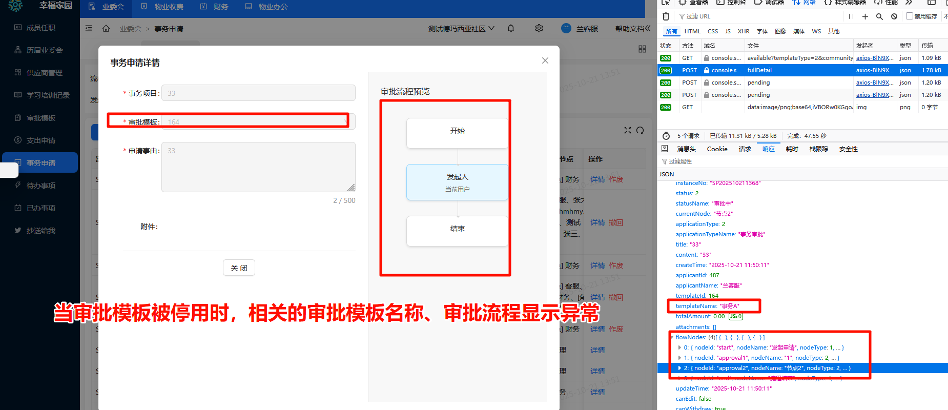Pause network recording in devtools
The image size is (948, 410).
point(851,16)
